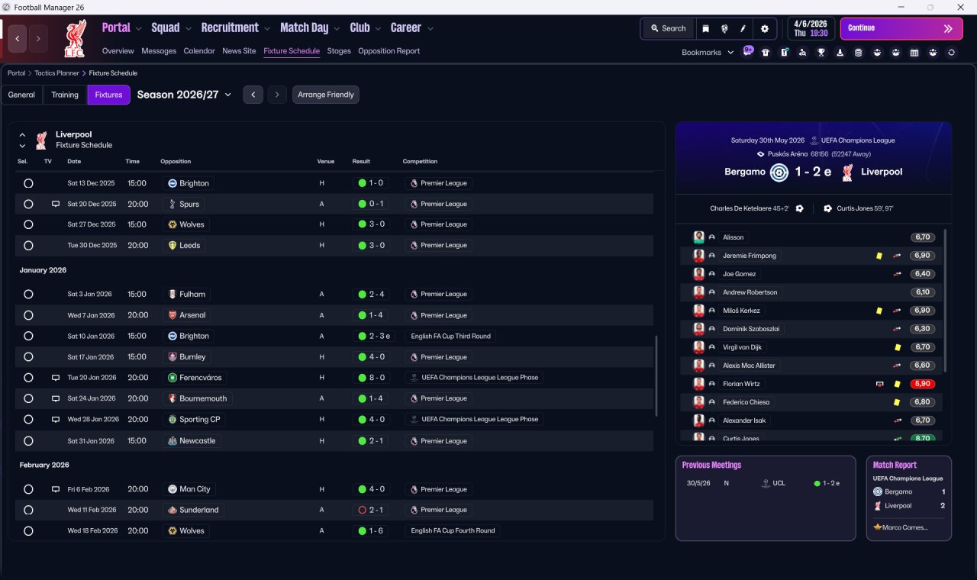Expand the Club menu chevron

(378, 29)
